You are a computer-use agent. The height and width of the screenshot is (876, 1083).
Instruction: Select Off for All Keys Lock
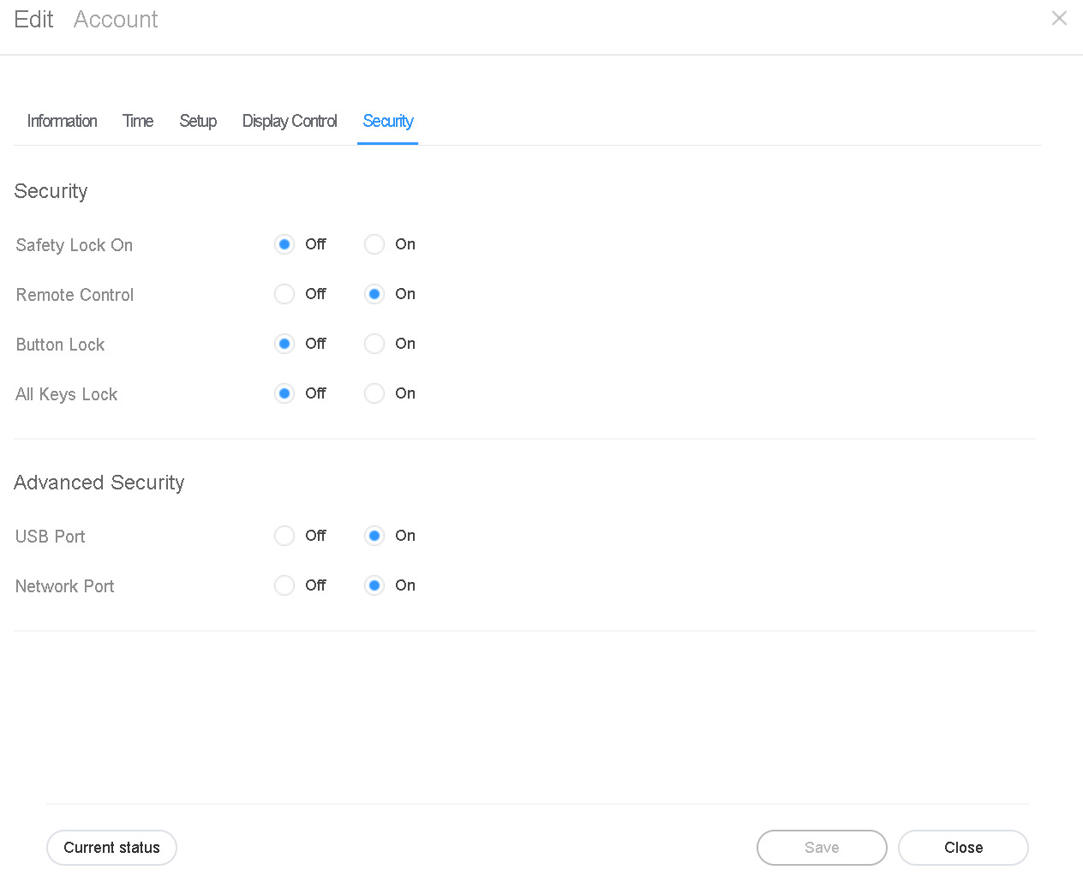(284, 393)
